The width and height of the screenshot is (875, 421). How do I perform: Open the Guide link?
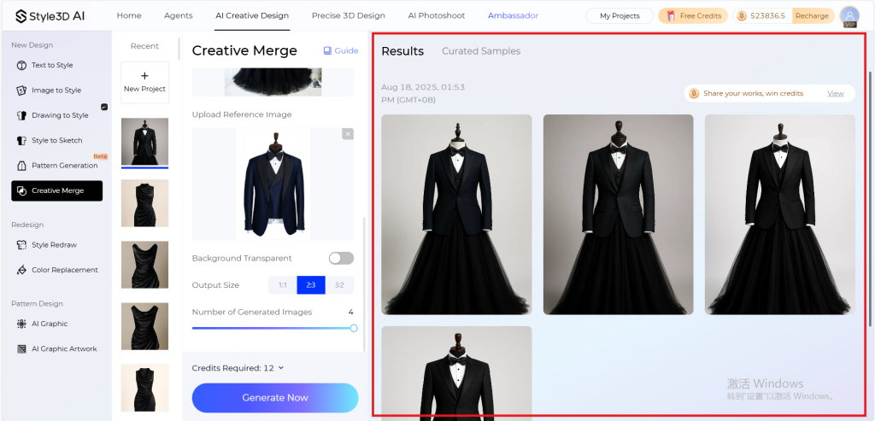tap(341, 50)
